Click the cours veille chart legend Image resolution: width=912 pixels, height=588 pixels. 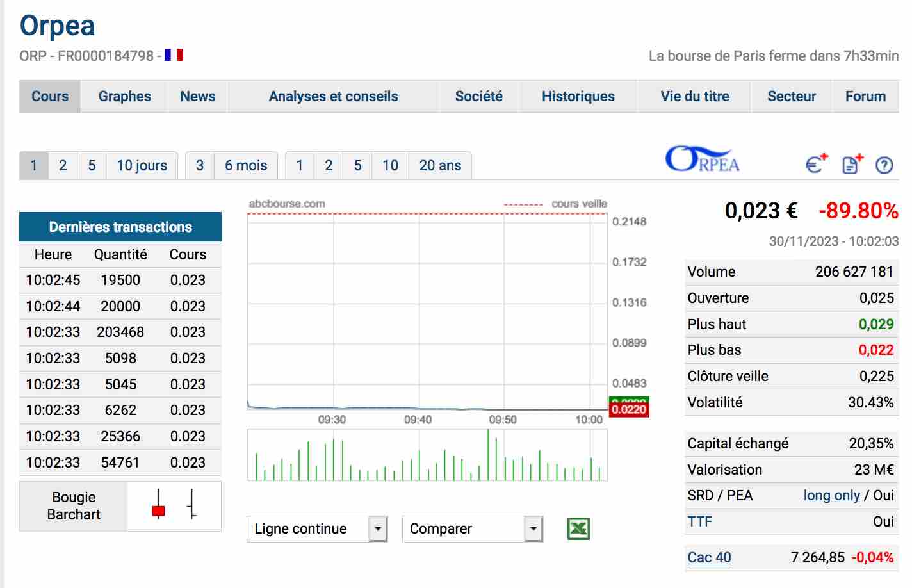(555, 204)
